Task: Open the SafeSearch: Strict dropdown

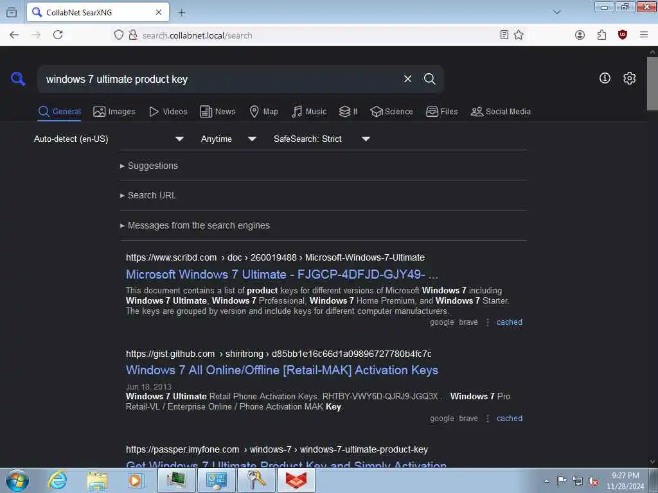Action: pyautogui.click(x=321, y=139)
